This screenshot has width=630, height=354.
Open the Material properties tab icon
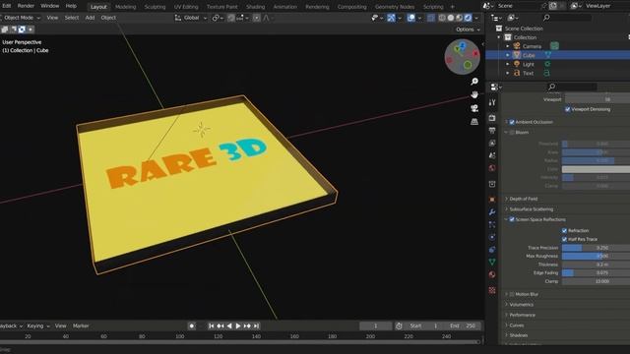pyautogui.click(x=492, y=274)
